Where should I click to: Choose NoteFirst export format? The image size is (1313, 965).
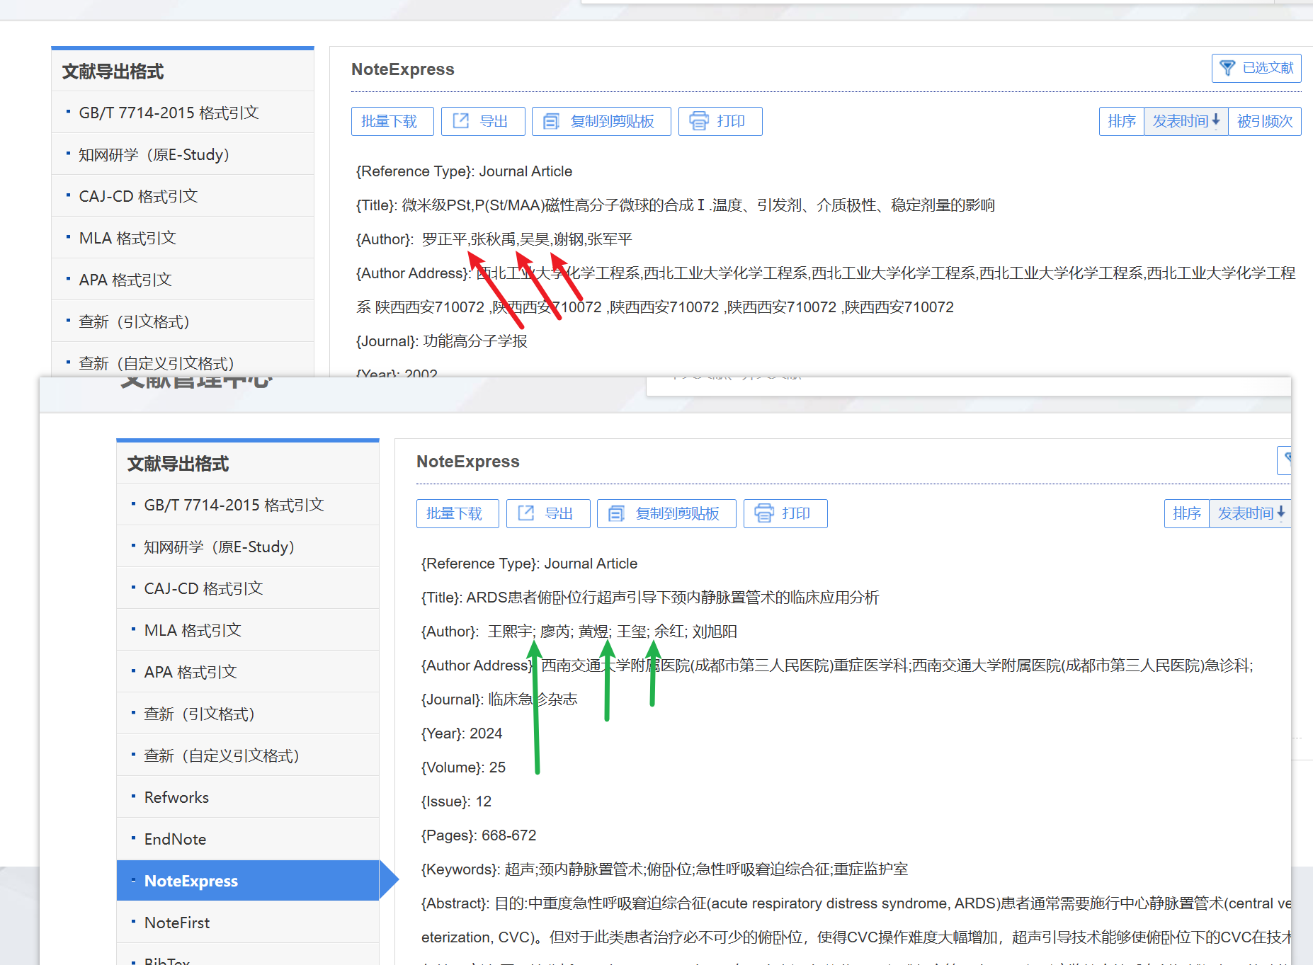click(248, 923)
